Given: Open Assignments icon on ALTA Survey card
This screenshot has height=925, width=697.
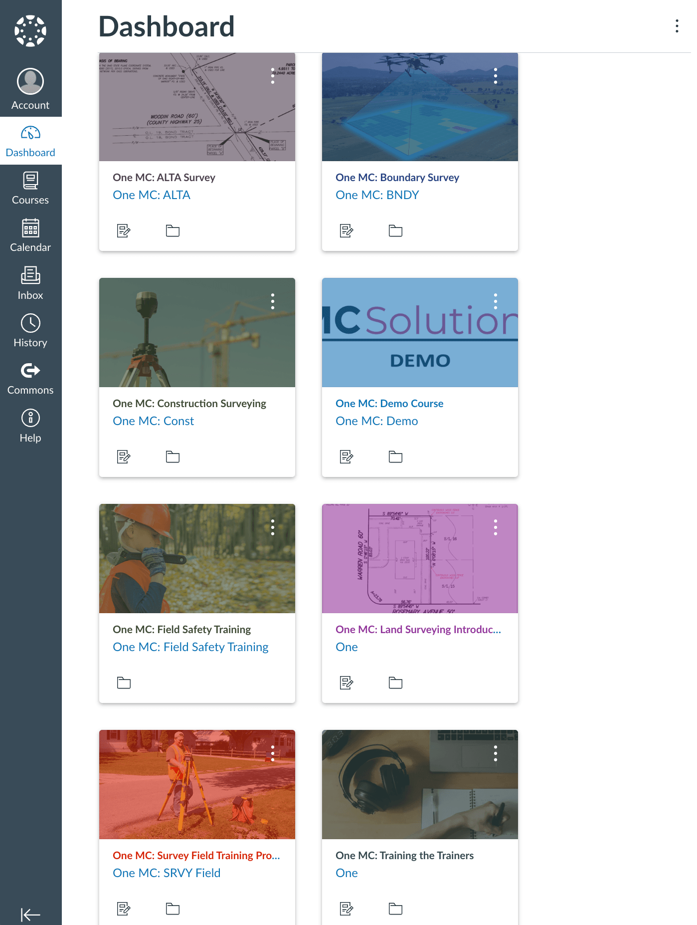Looking at the screenshot, I should coord(124,231).
